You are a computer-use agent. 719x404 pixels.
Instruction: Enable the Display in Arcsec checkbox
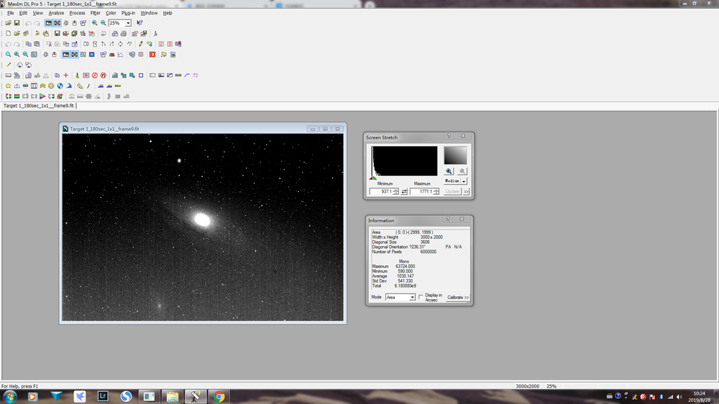click(421, 297)
